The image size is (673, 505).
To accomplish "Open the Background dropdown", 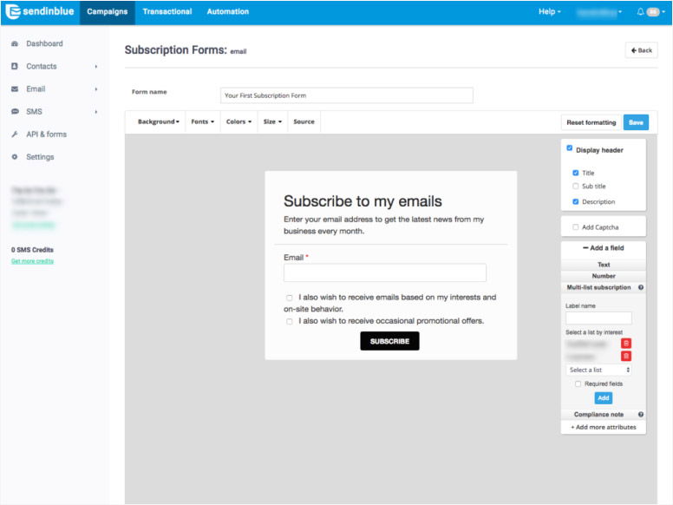I will point(159,122).
